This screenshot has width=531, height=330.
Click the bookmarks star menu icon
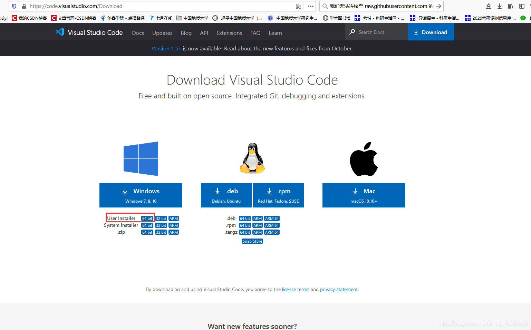(489, 6)
